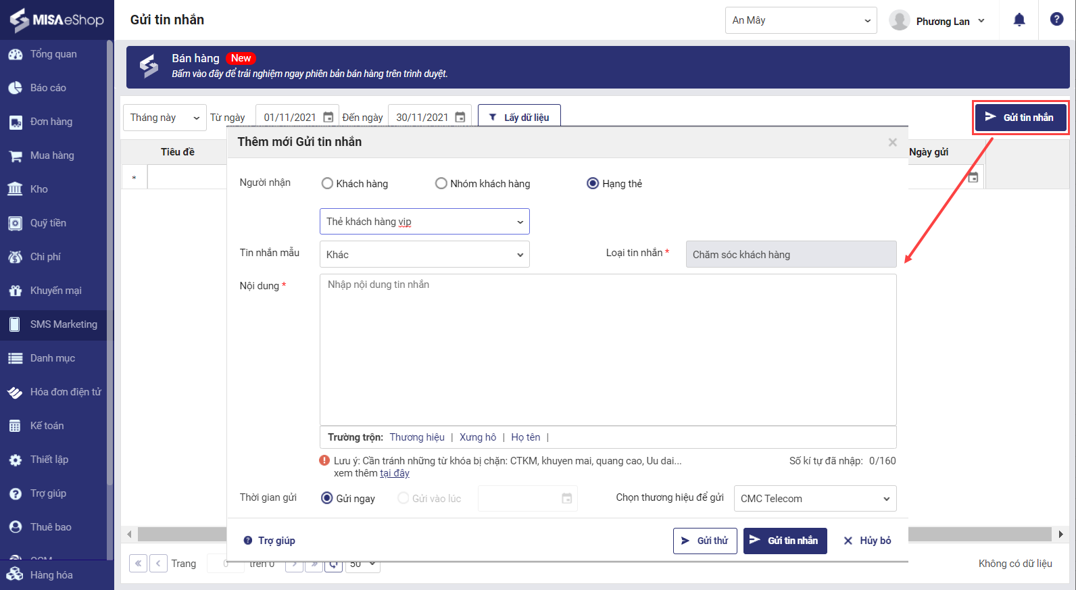Click the Trợ giúp link in dialog
This screenshot has width=1076, height=590.
270,541
